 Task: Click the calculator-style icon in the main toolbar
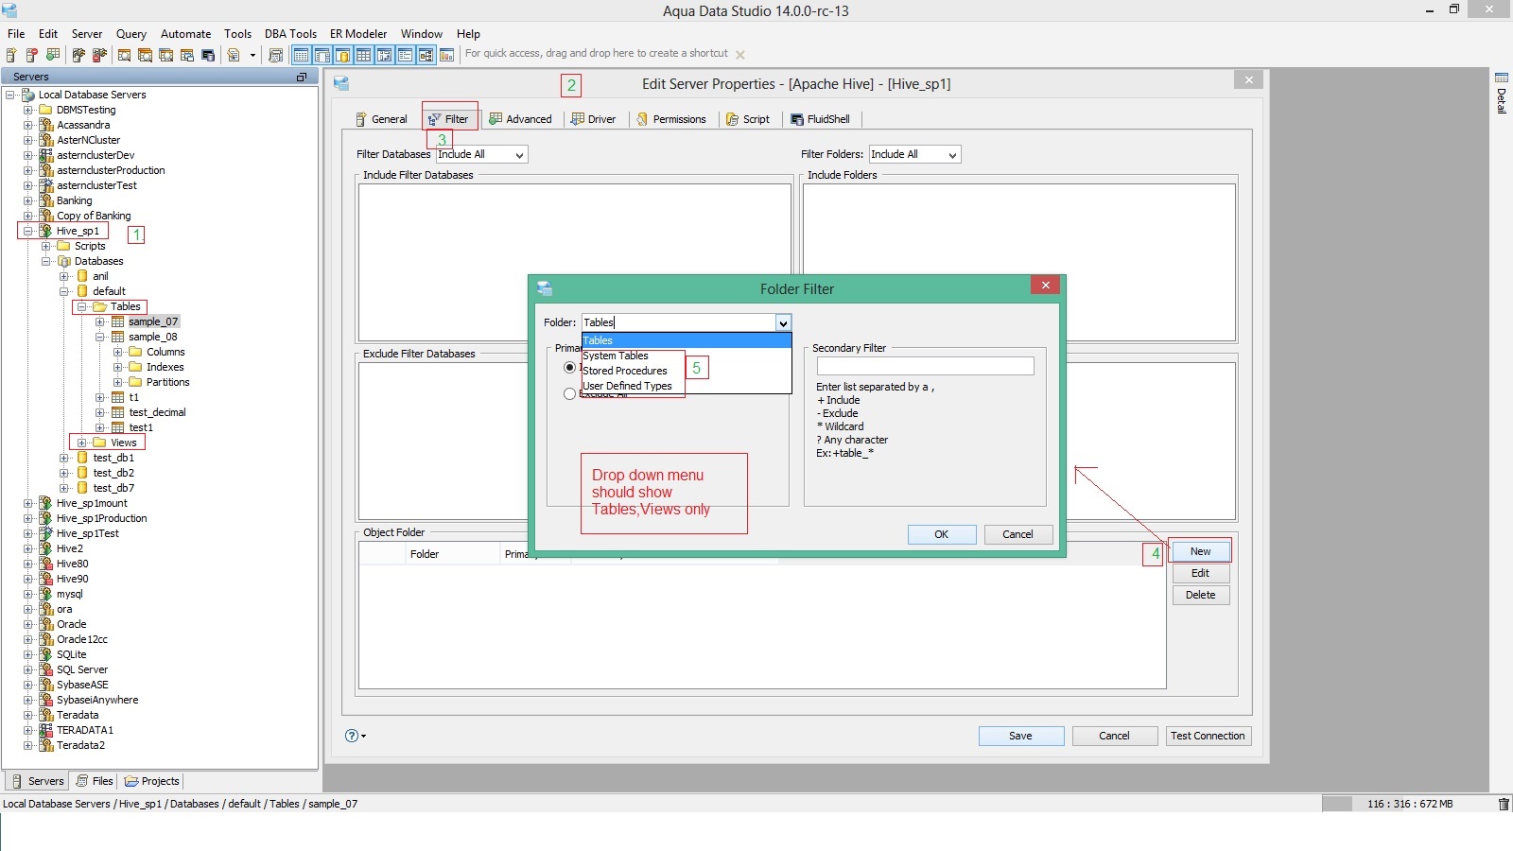coord(276,55)
